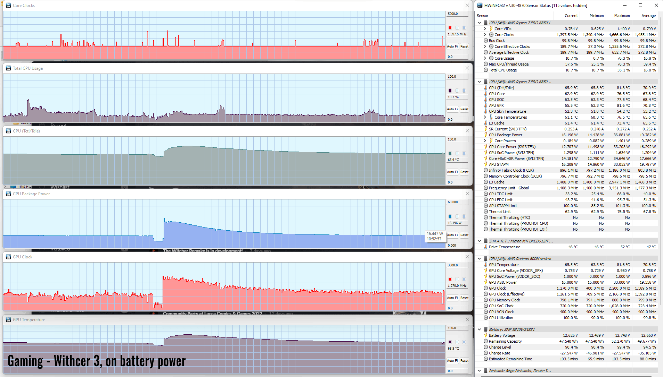Click the Estimated Remaining Time icon
Viewport: 663px width, 377px height.
(486, 359)
